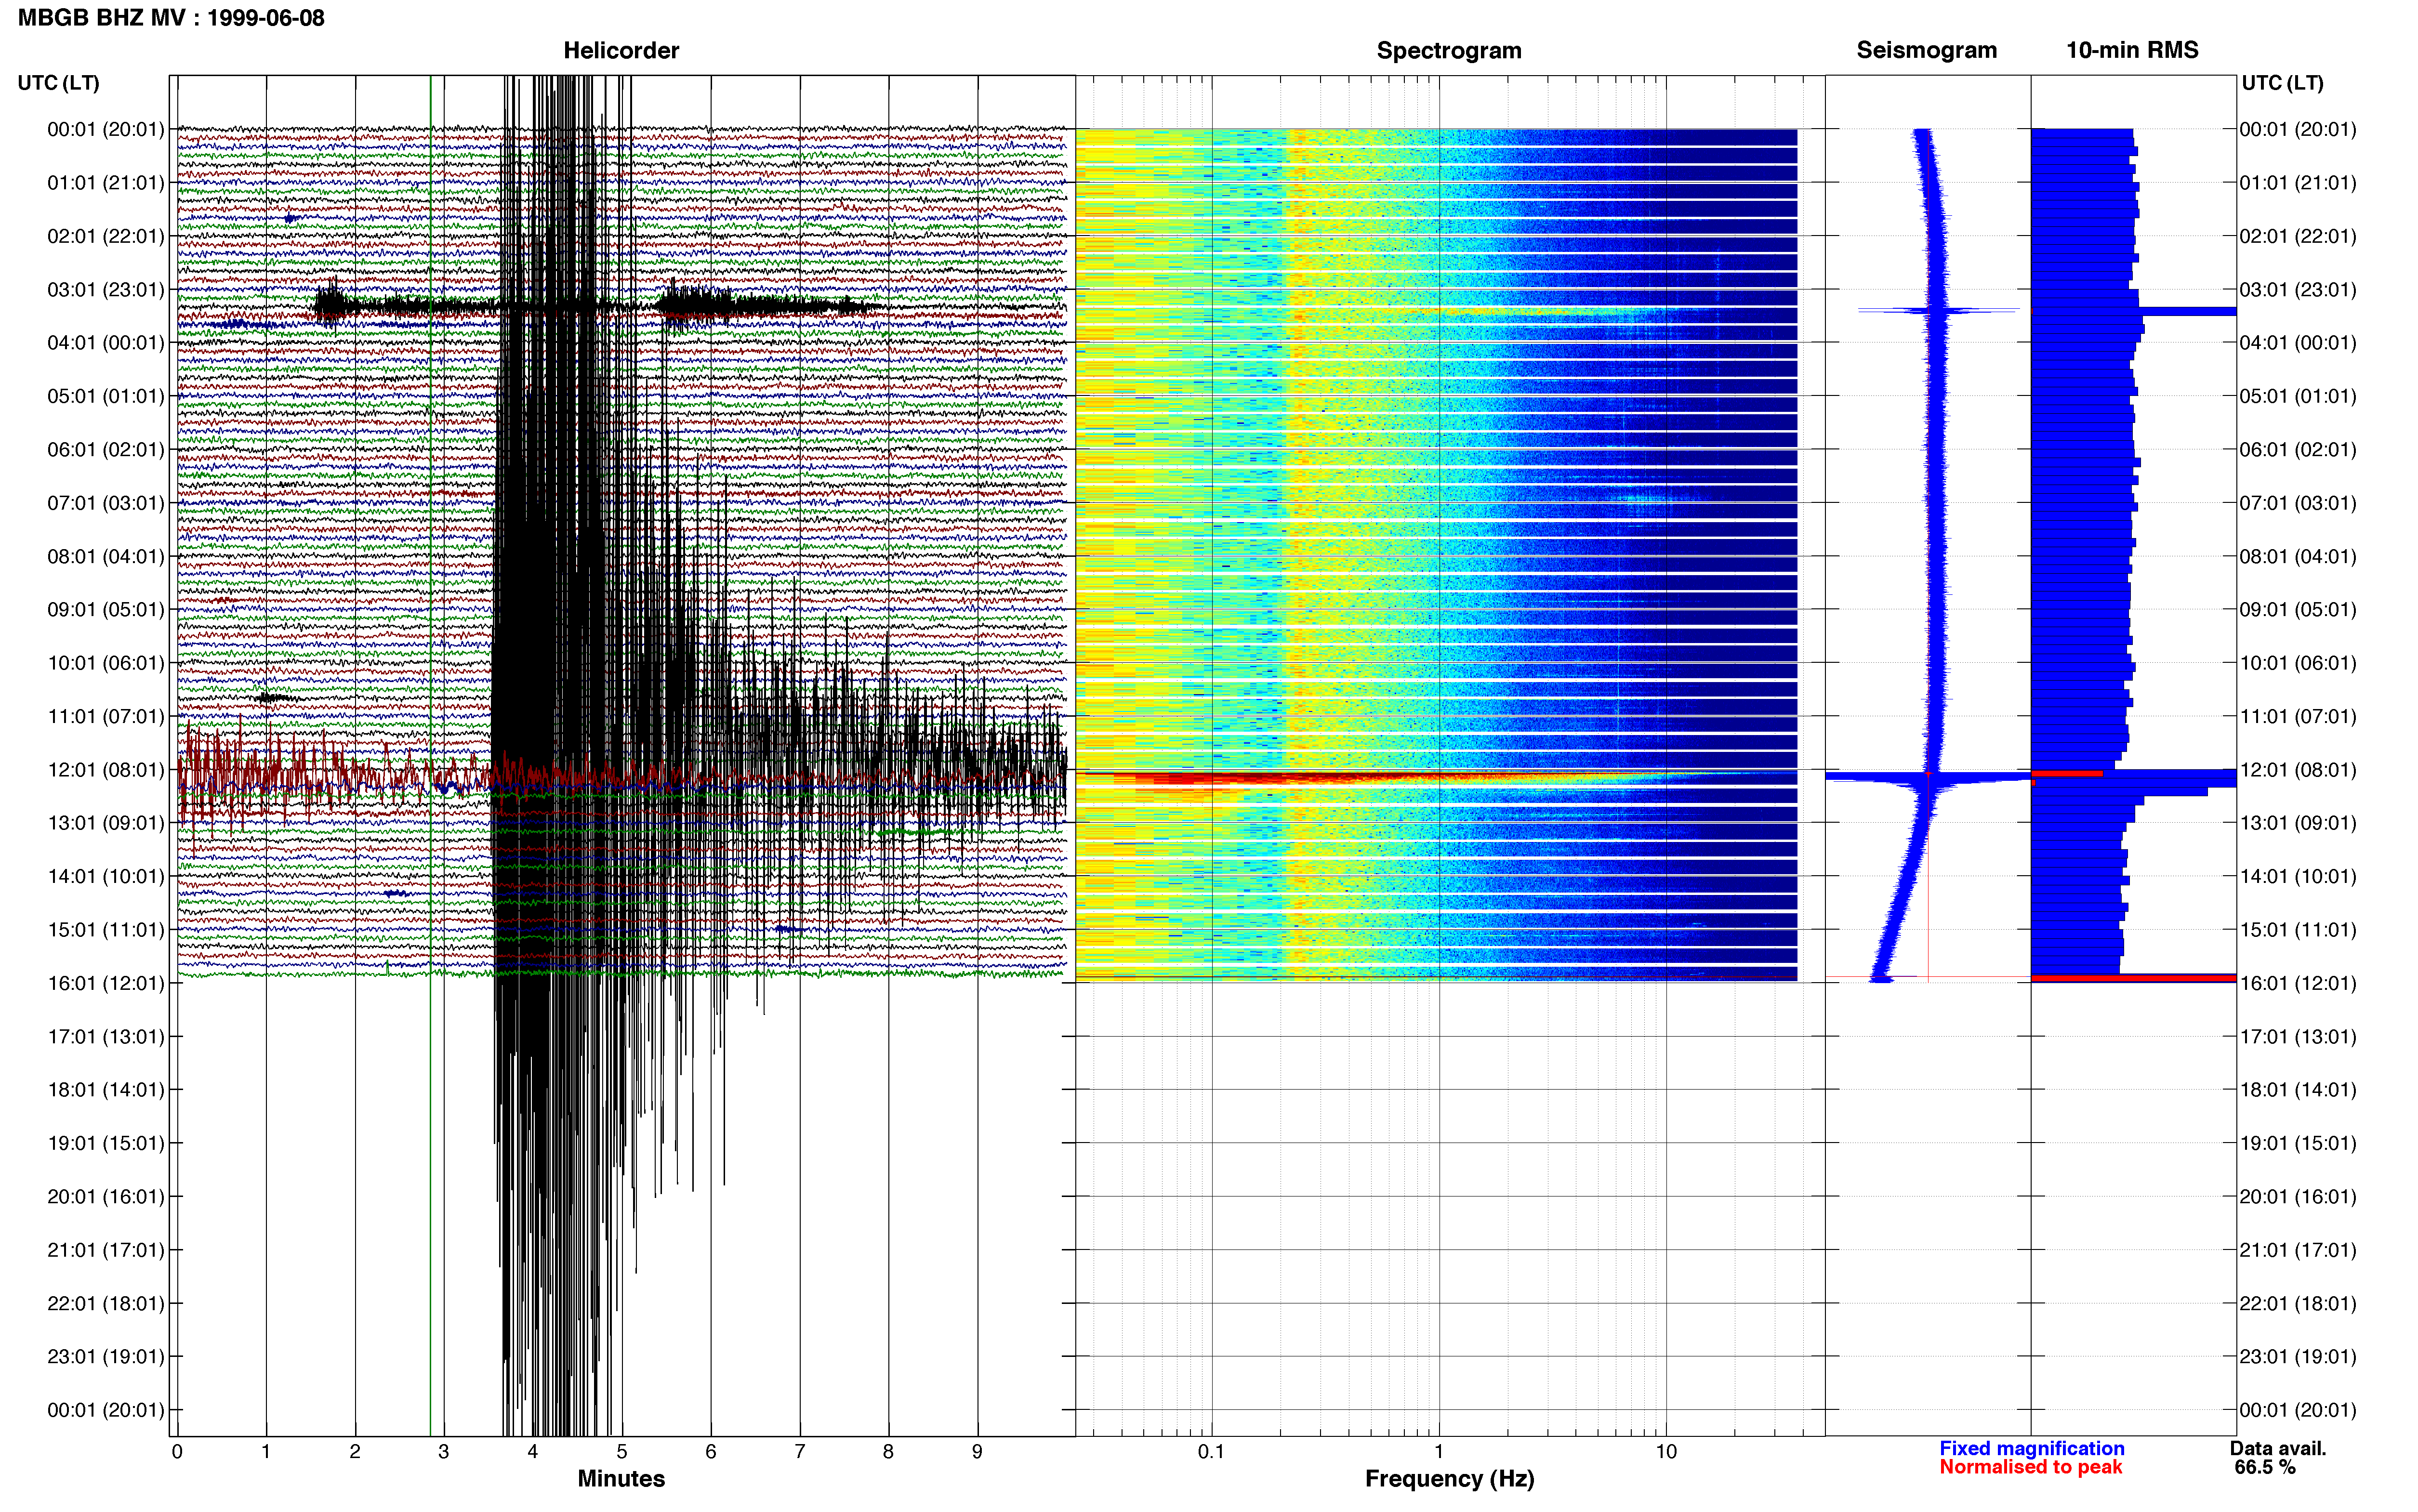Select the Minutes axis label
This screenshot has width=2418, height=1512.
click(x=621, y=1478)
